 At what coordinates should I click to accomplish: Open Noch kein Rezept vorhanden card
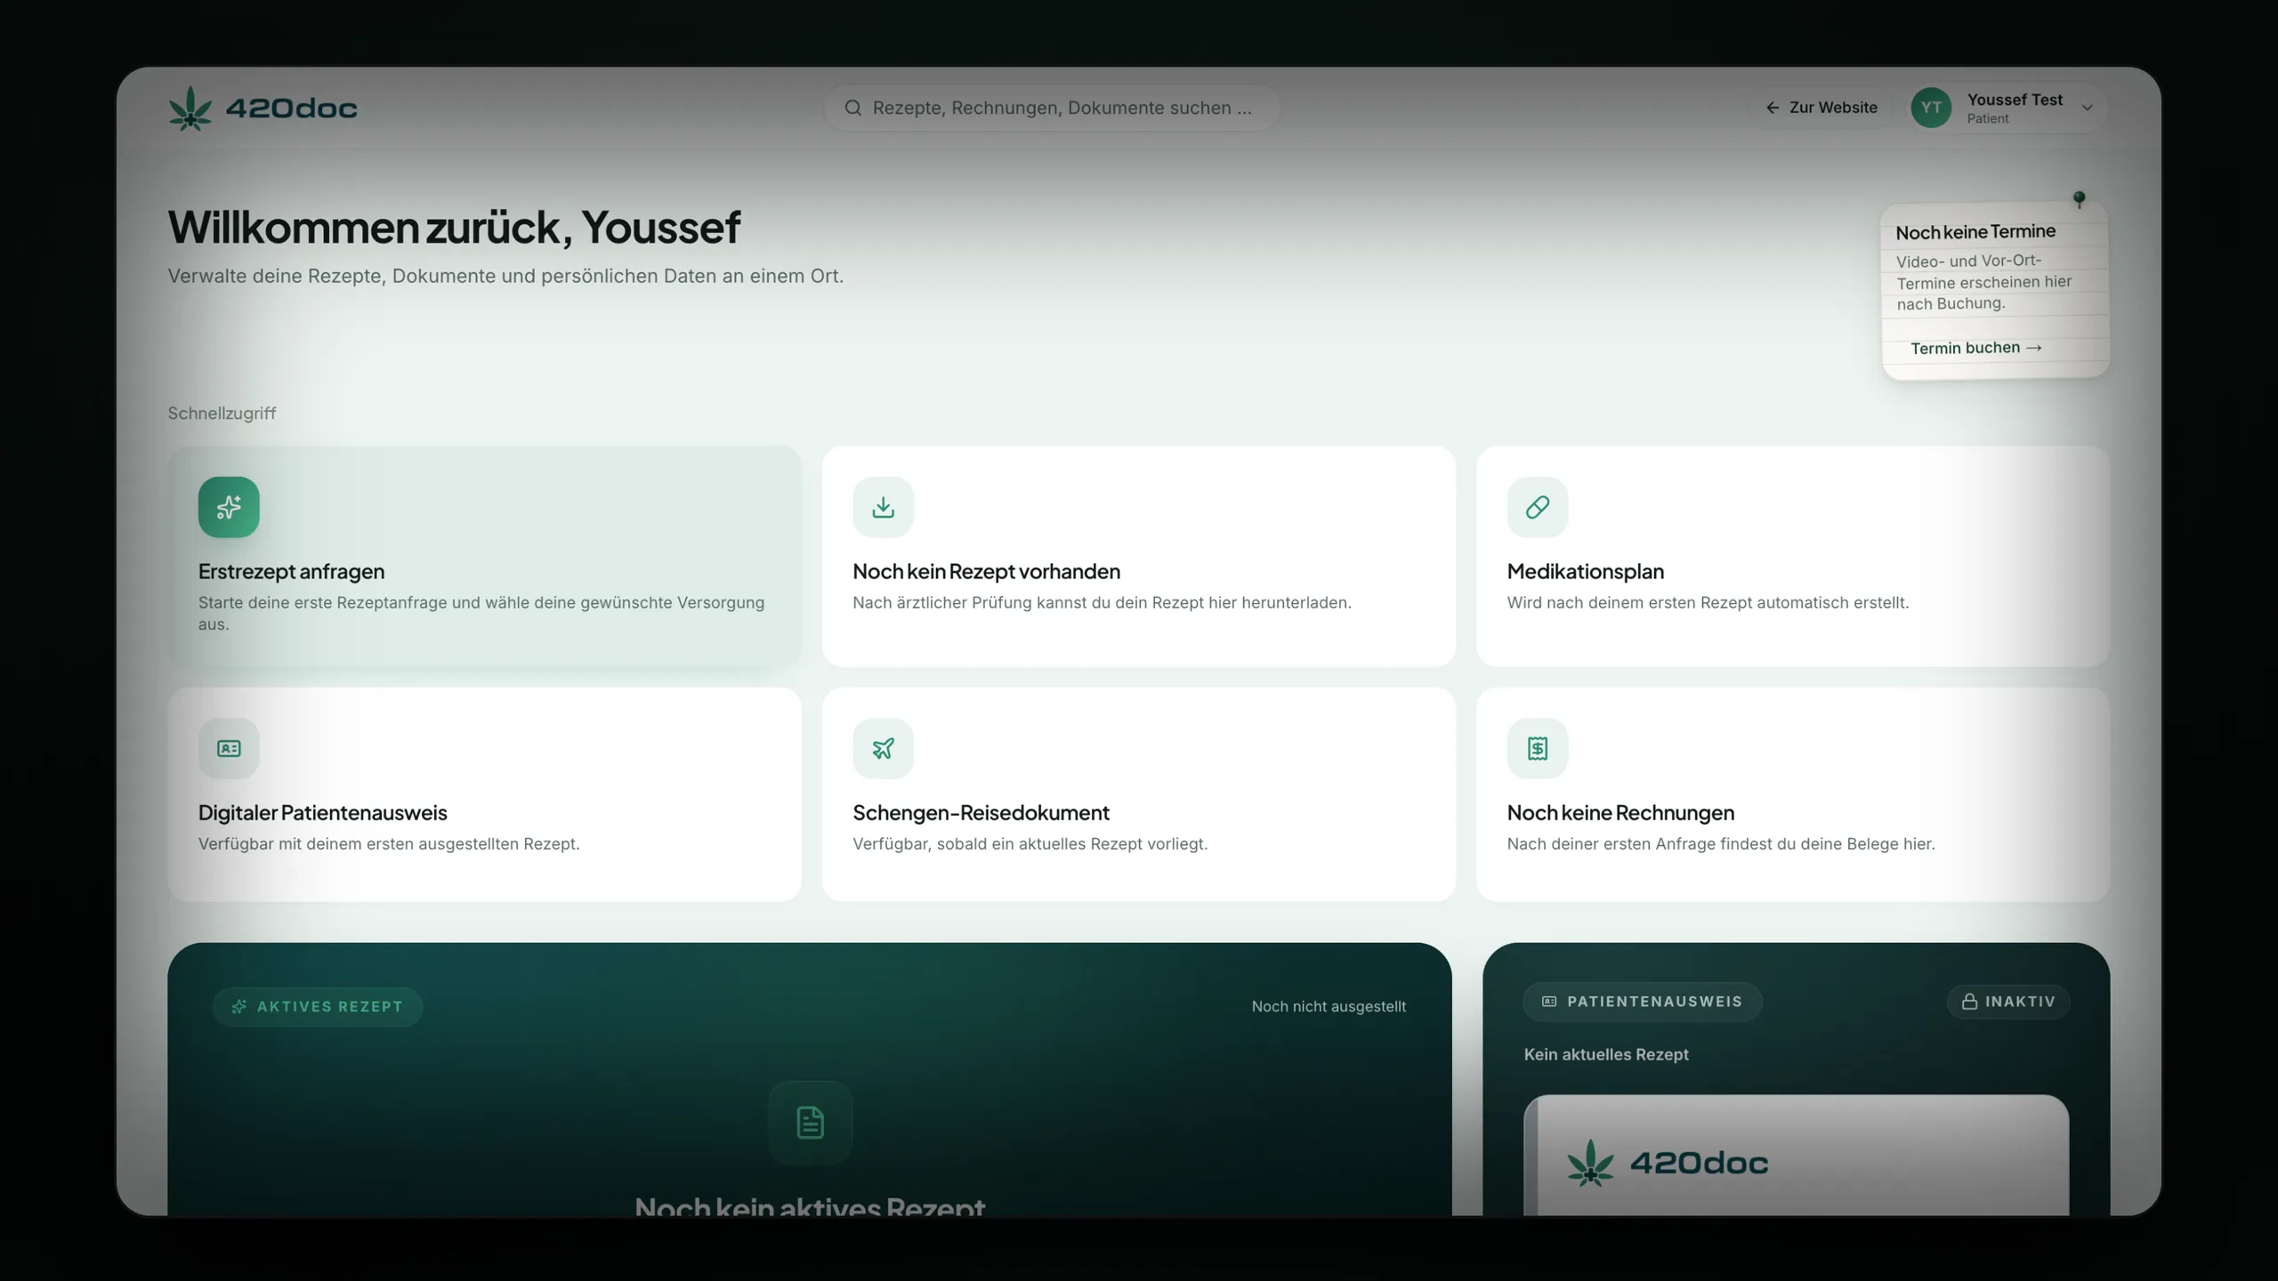pos(1138,556)
